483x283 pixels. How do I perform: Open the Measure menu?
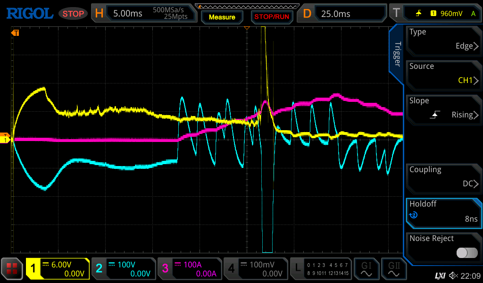click(x=222, y=17)
